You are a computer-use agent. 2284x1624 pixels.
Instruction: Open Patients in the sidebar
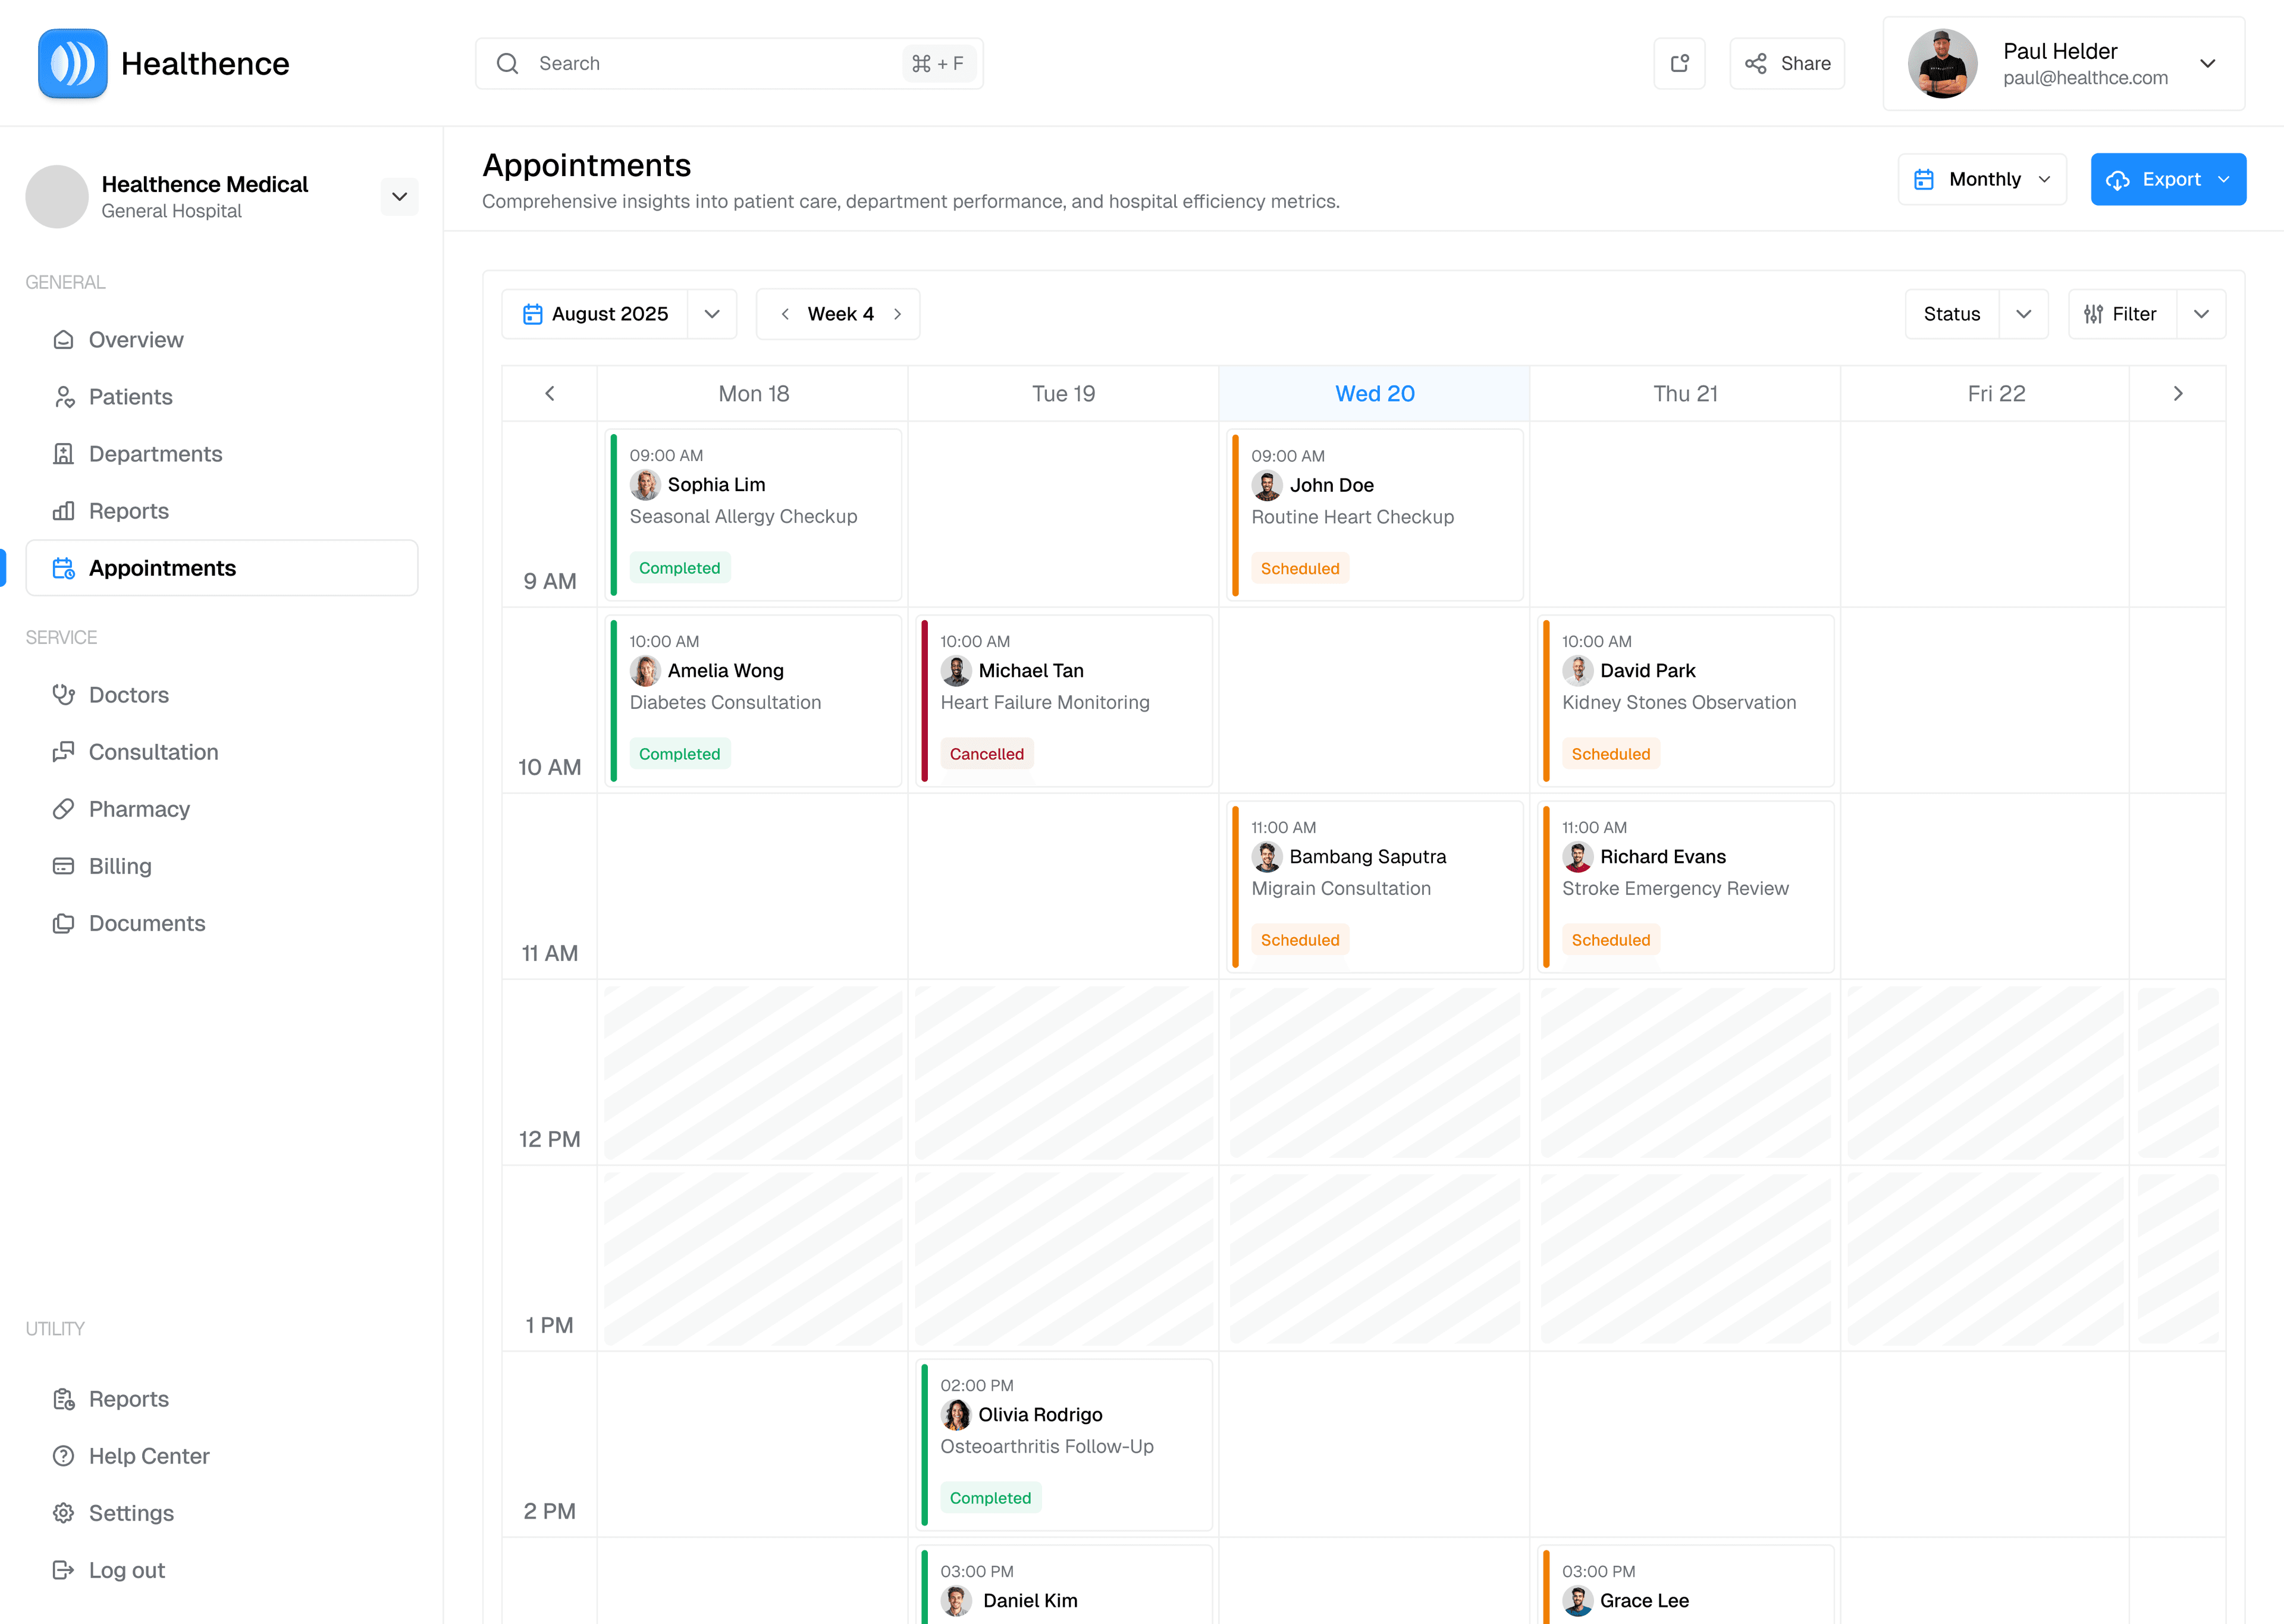222,397
